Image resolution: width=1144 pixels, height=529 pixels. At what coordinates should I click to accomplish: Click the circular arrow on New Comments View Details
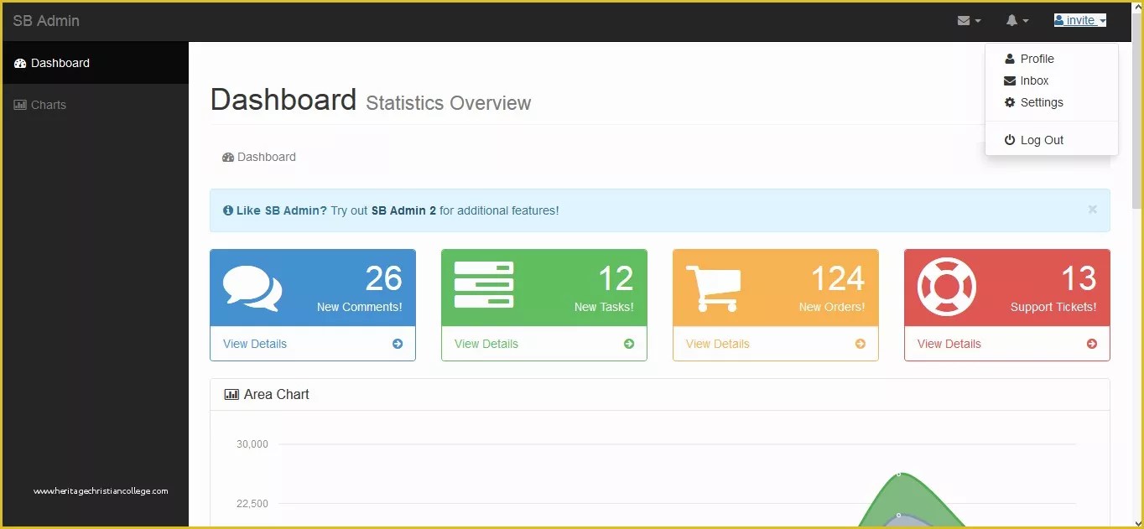pos(397,344)
